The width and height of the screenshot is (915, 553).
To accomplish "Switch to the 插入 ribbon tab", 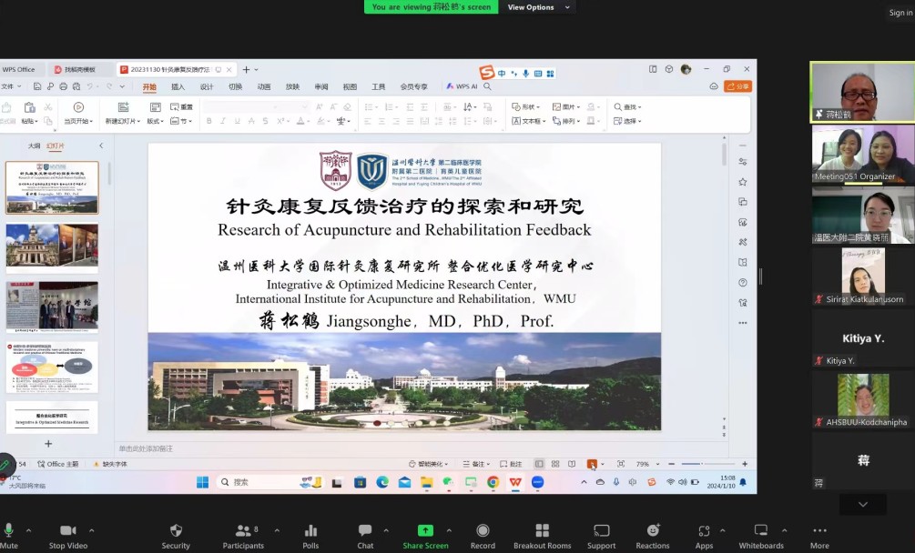I will point(178,87).
